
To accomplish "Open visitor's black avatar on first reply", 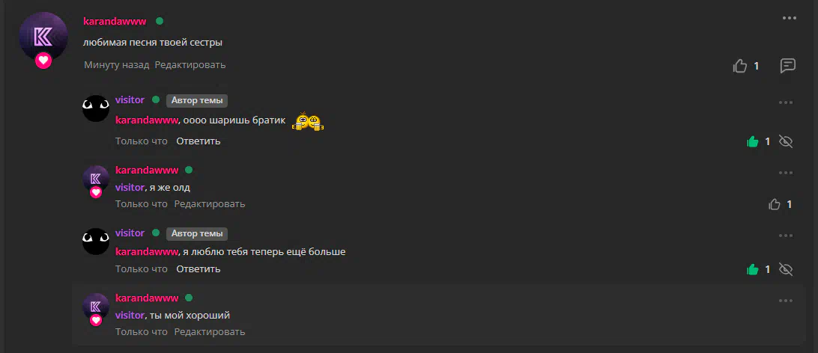I will point(96,108).
